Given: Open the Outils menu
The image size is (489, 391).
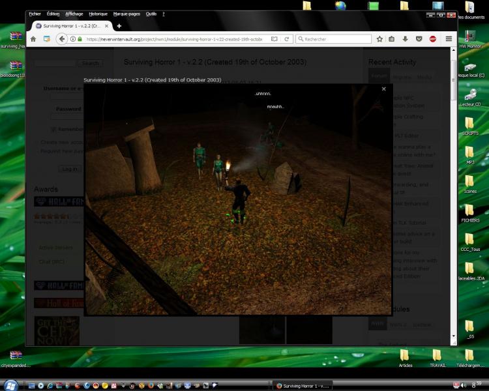Looking at the screenshot, I should (x=151, y=14).
